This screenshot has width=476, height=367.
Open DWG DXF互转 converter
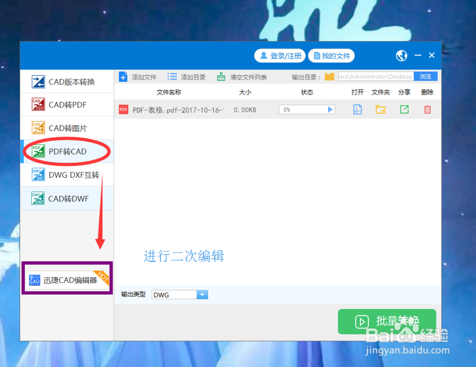[x=67, y=175]
